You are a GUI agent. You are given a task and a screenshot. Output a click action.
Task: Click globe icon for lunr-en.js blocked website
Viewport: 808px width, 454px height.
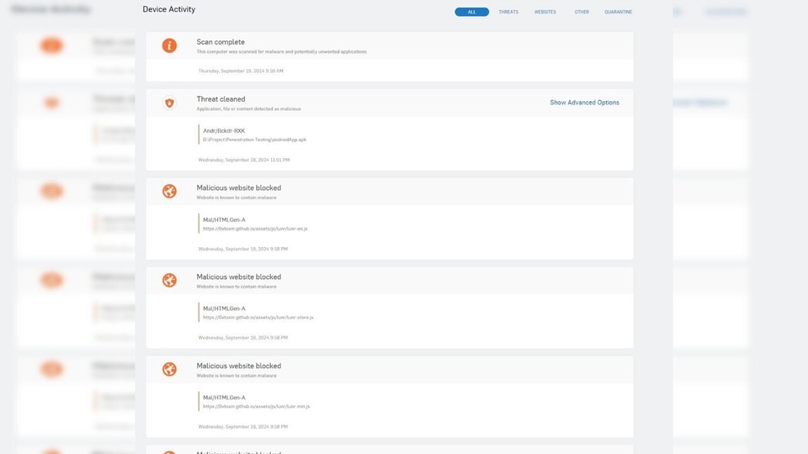169,191
